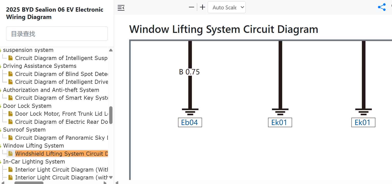This screenshot has height=184, width=392.
Task: Open Door Lock Motor, Front Trunk Lid diagram
Action: coord(62,114)
